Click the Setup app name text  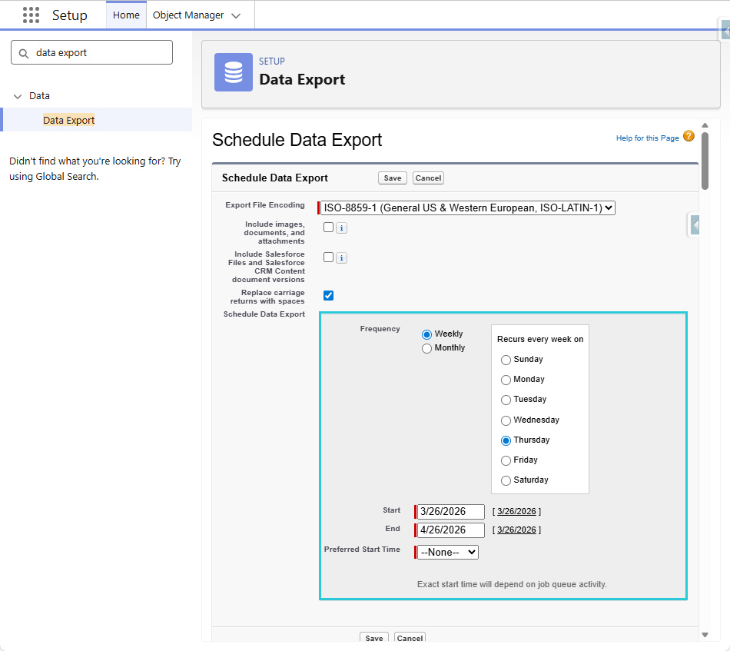(x=70, y=15)
